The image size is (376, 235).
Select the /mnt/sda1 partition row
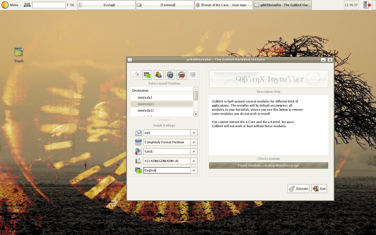pos(162,98)
